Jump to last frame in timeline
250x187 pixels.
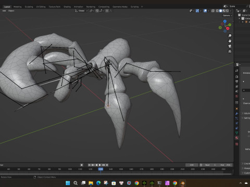107,165
